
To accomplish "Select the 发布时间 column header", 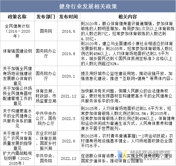I will [69, 17].
